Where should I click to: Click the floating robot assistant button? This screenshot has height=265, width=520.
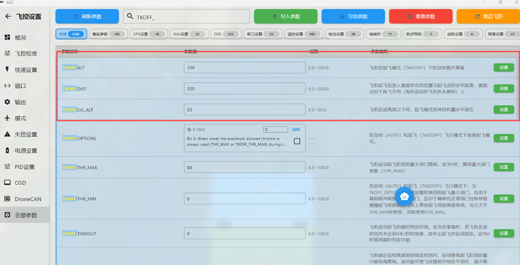tap(404, 196)
